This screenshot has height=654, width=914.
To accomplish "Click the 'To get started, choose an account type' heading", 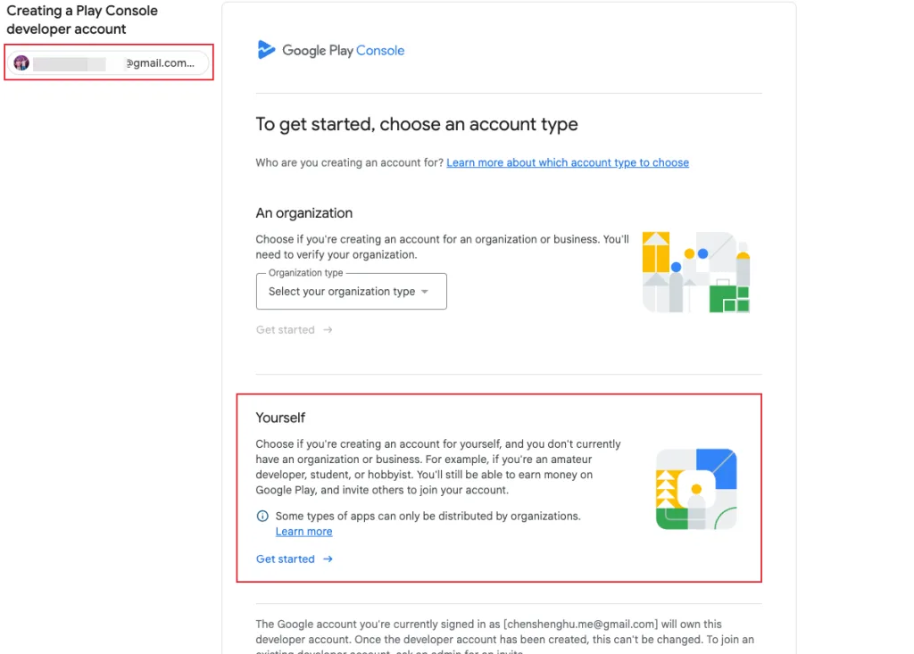I will (417, 125).
